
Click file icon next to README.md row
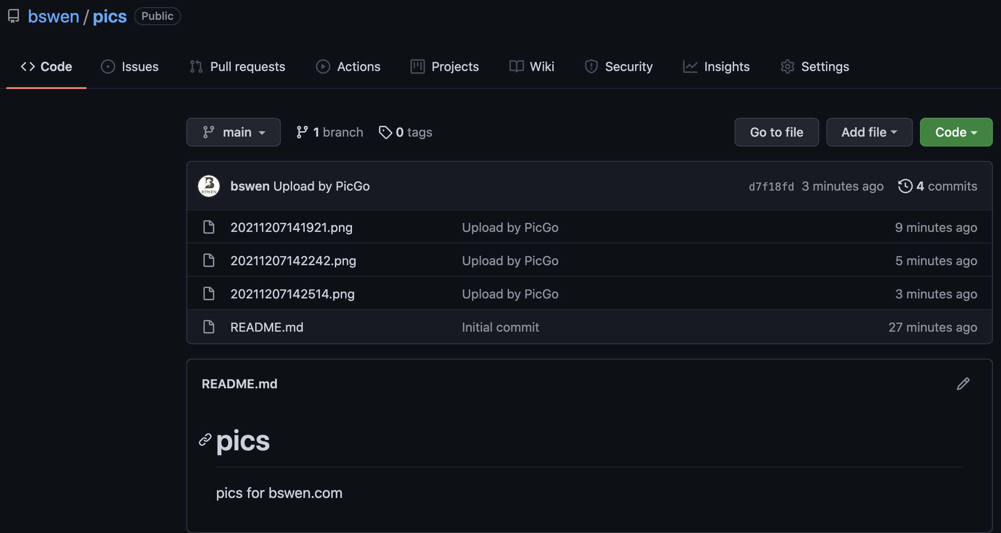(209, 327)
